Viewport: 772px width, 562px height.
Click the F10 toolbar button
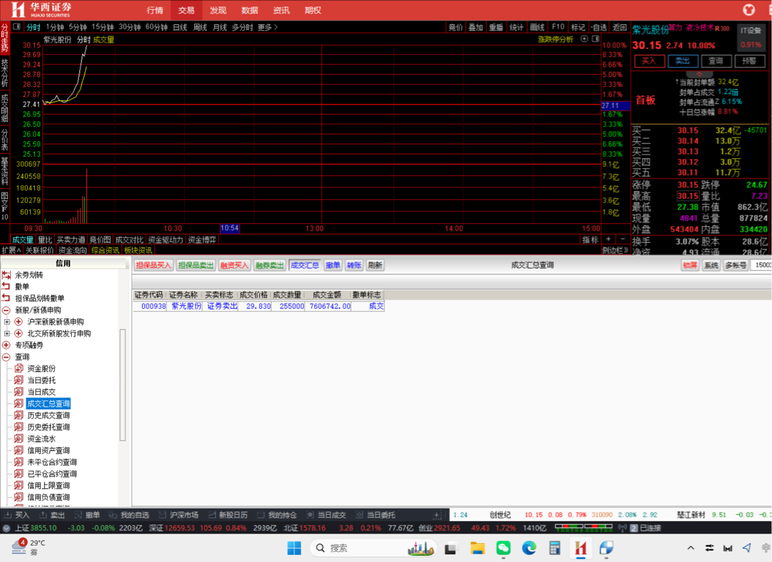pyautogui.click(x=558, y=27)
